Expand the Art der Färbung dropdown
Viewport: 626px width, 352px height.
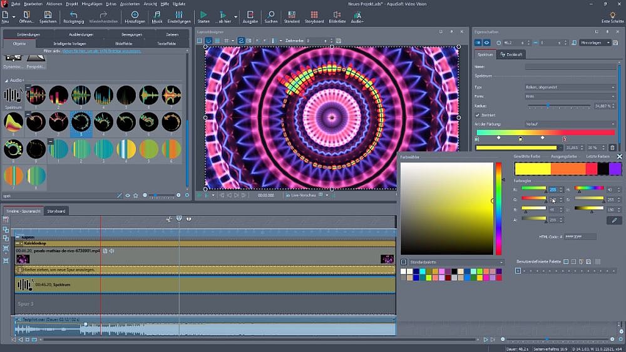coord(570,124)
